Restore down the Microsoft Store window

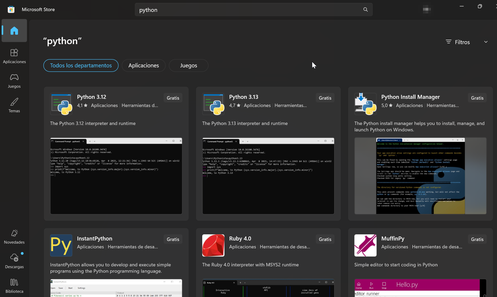tap(480, 6)
